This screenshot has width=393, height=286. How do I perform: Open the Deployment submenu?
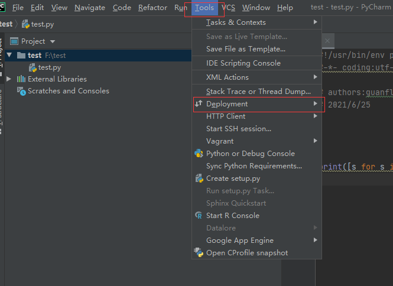coord(256,104)
